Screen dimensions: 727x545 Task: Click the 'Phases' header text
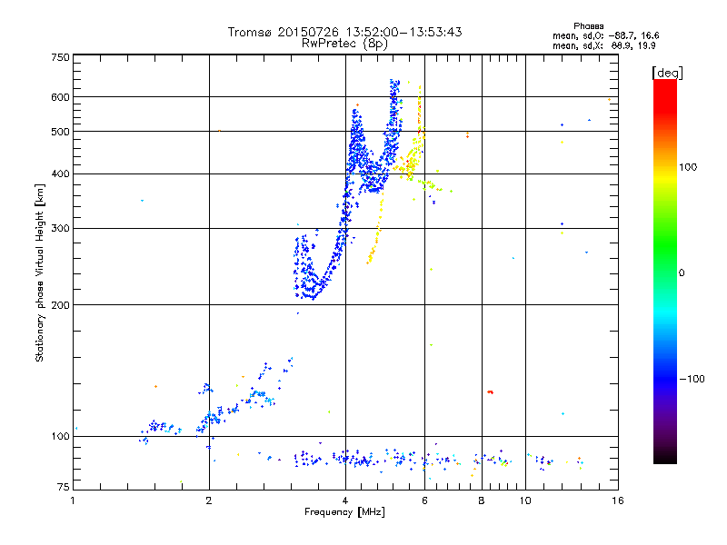point(588,26)
